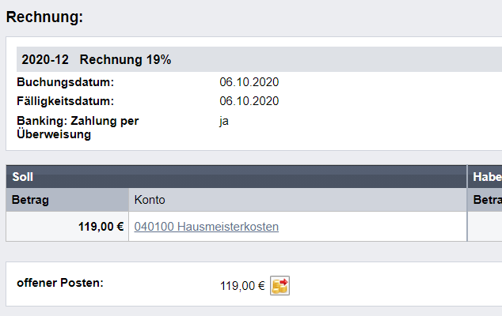This screenshot has width=502, height=316.
Task: Click the Betrag column header under Haben
Action: coord(485,200)
